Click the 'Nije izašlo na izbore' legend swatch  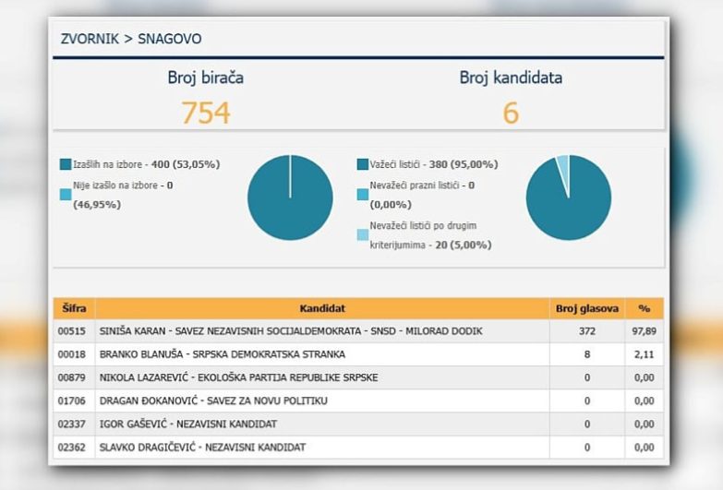(66, 195)
